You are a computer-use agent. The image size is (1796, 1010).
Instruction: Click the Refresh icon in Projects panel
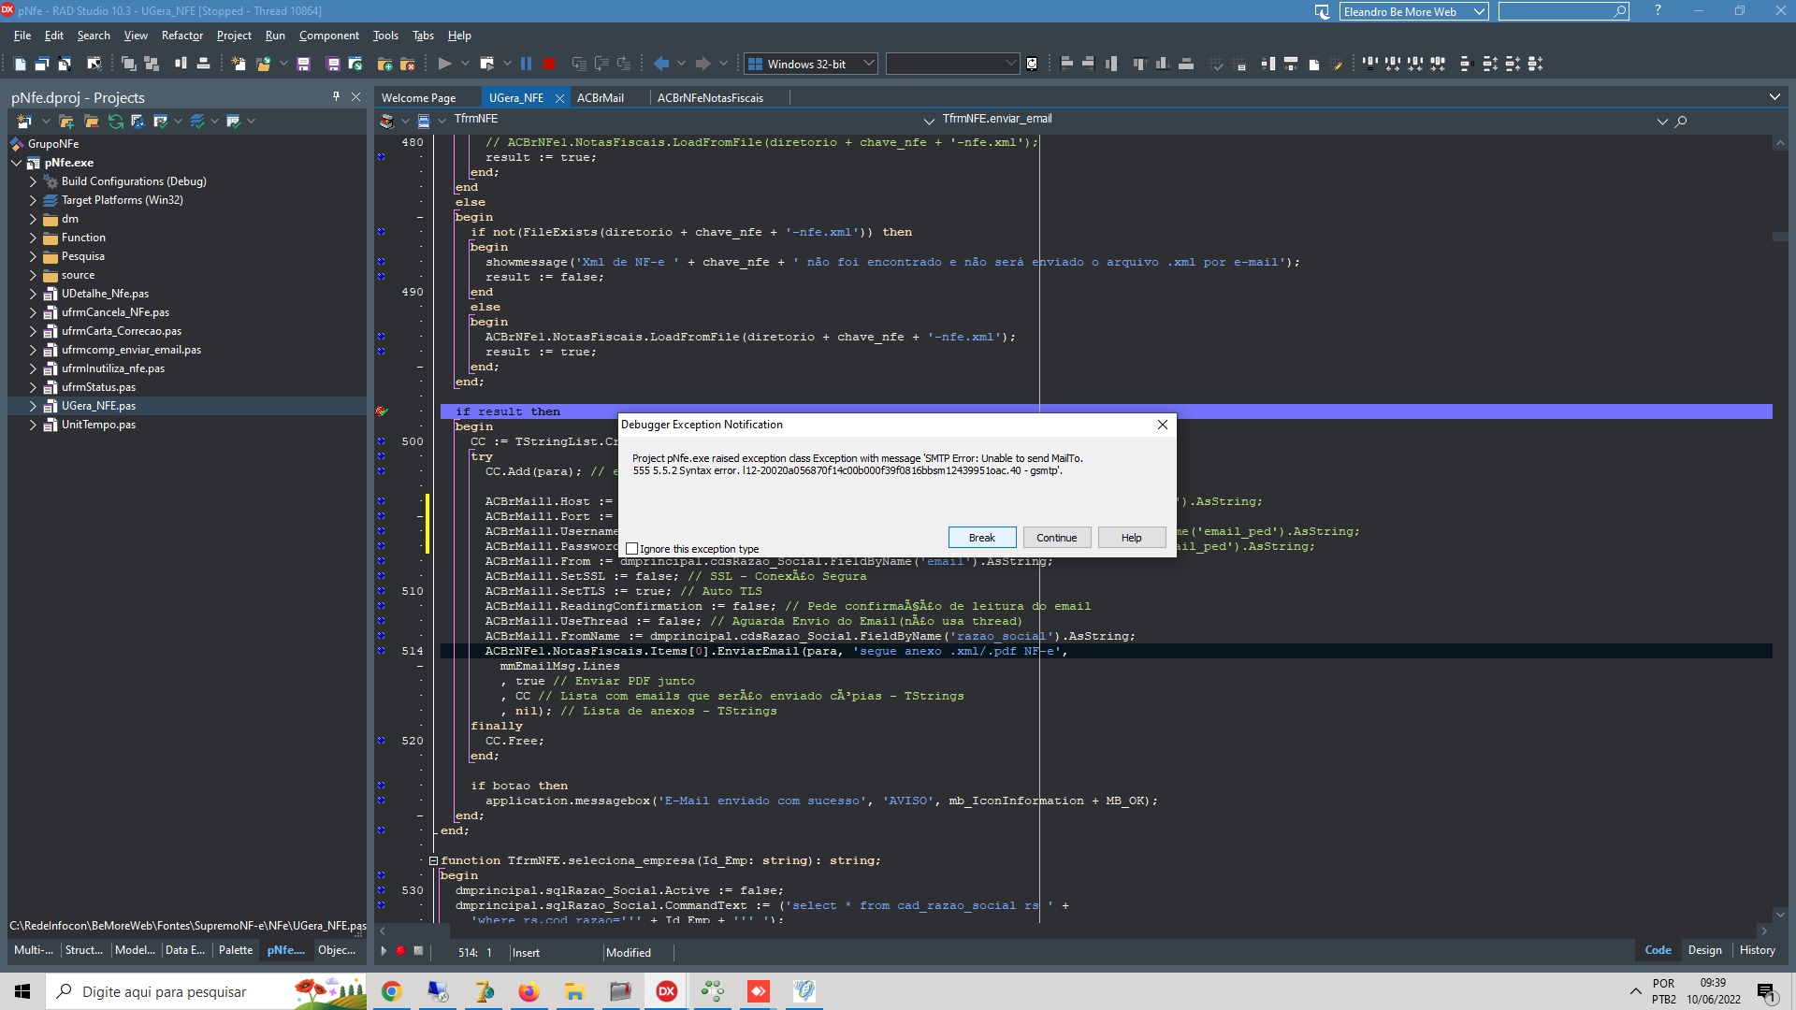[116, 122]
